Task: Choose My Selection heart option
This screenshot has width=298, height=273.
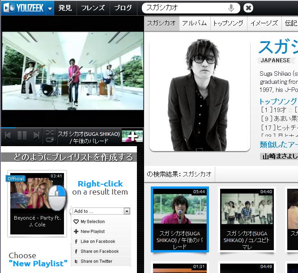Action: [101, 221]
